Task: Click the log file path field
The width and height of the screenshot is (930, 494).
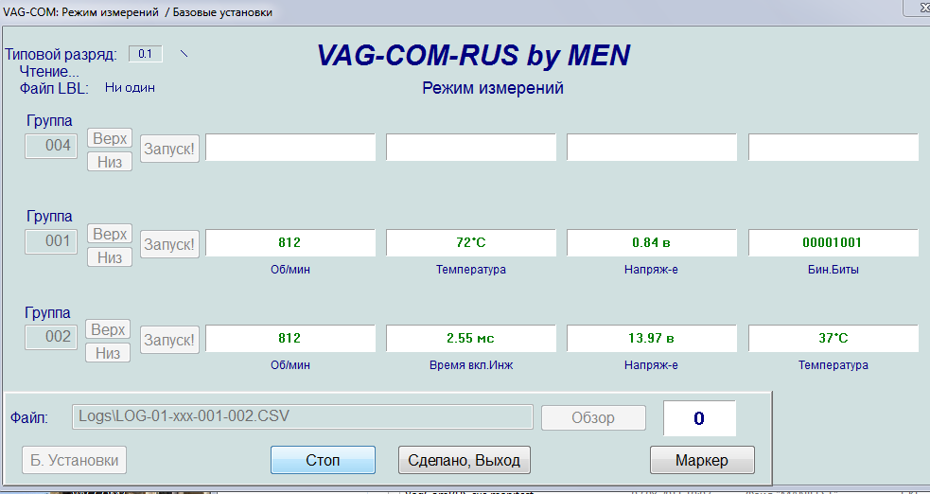Action: 303,416
